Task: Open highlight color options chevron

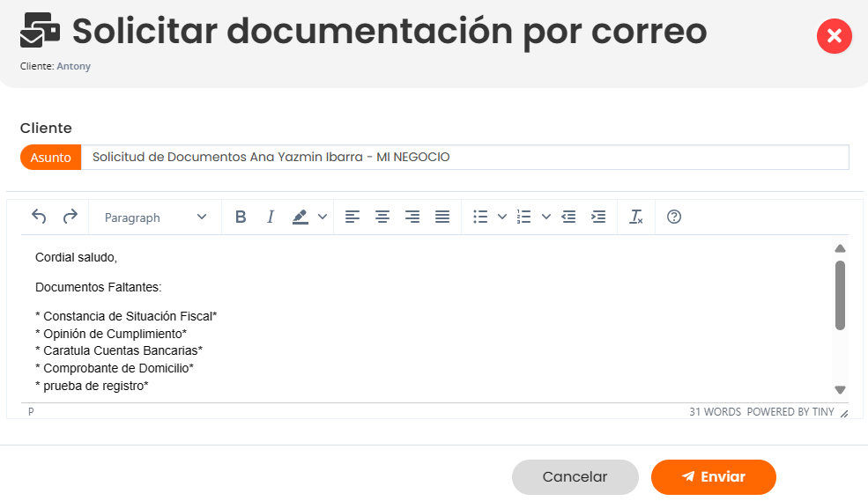Action: (323, 217)
